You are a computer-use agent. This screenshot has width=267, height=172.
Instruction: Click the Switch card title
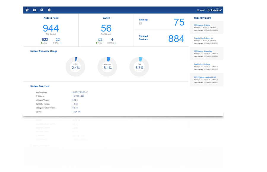(x=106, y=18)
